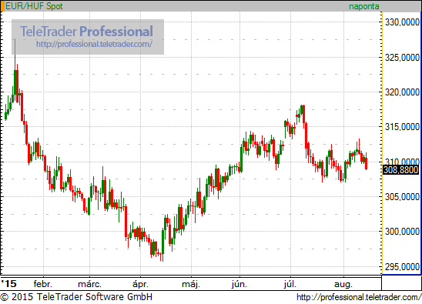Select the máj. month marker
The image size is (422, 304).
191,284
